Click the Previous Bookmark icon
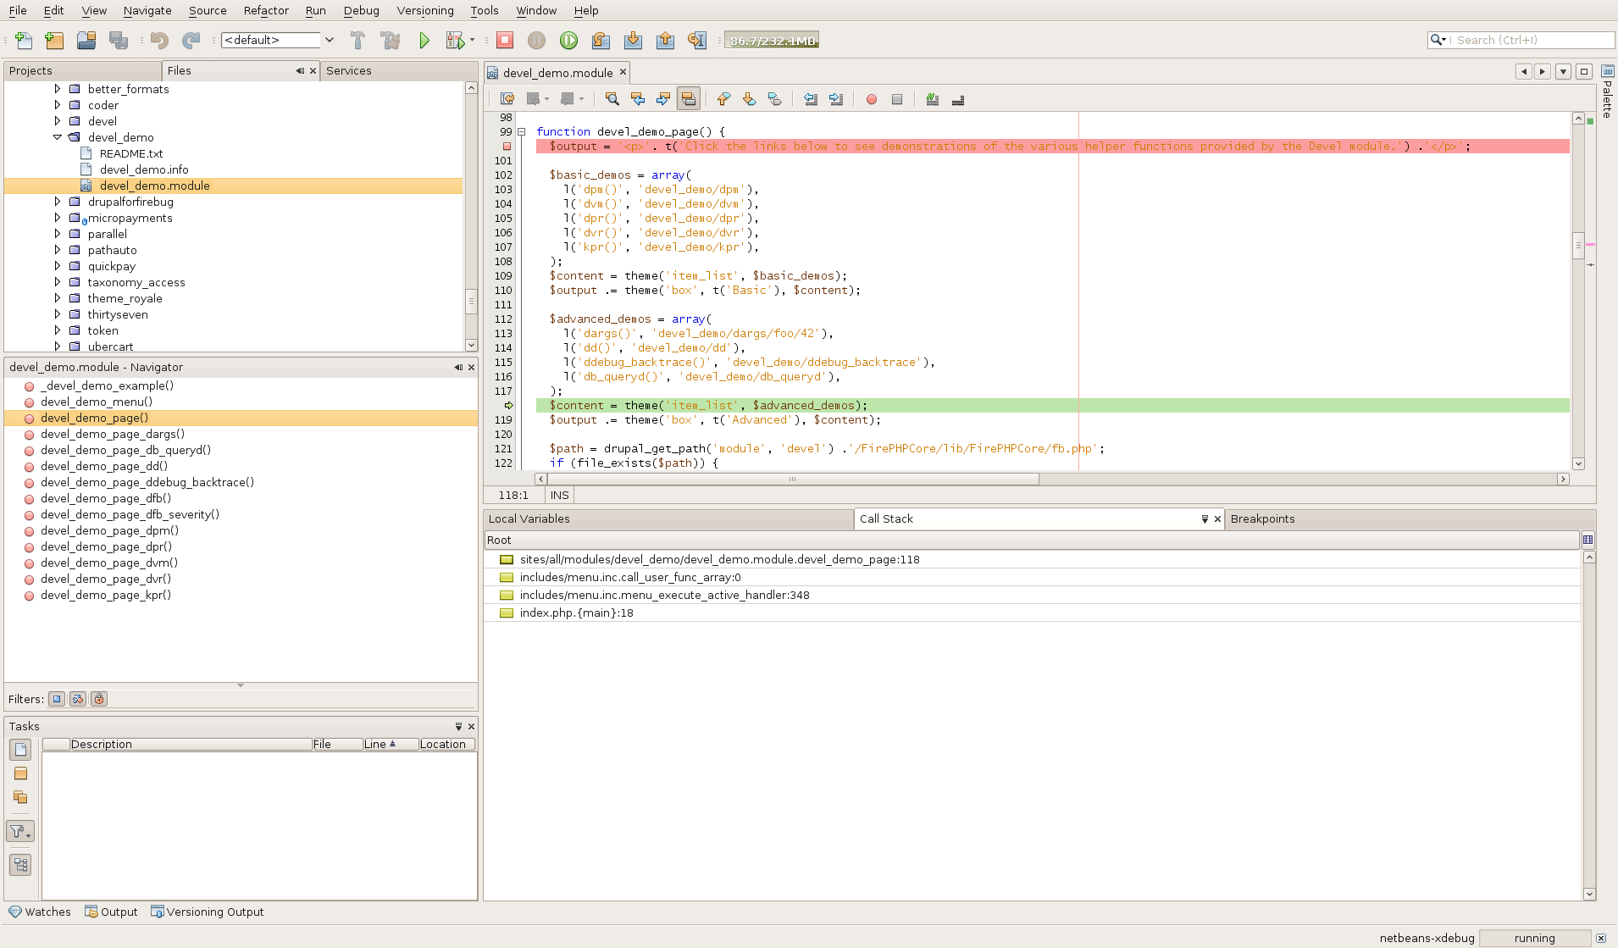The image size is (1618, 948). 723,99
